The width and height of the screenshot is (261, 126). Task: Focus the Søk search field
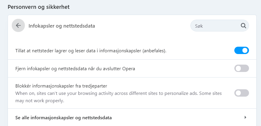[220, 26]
